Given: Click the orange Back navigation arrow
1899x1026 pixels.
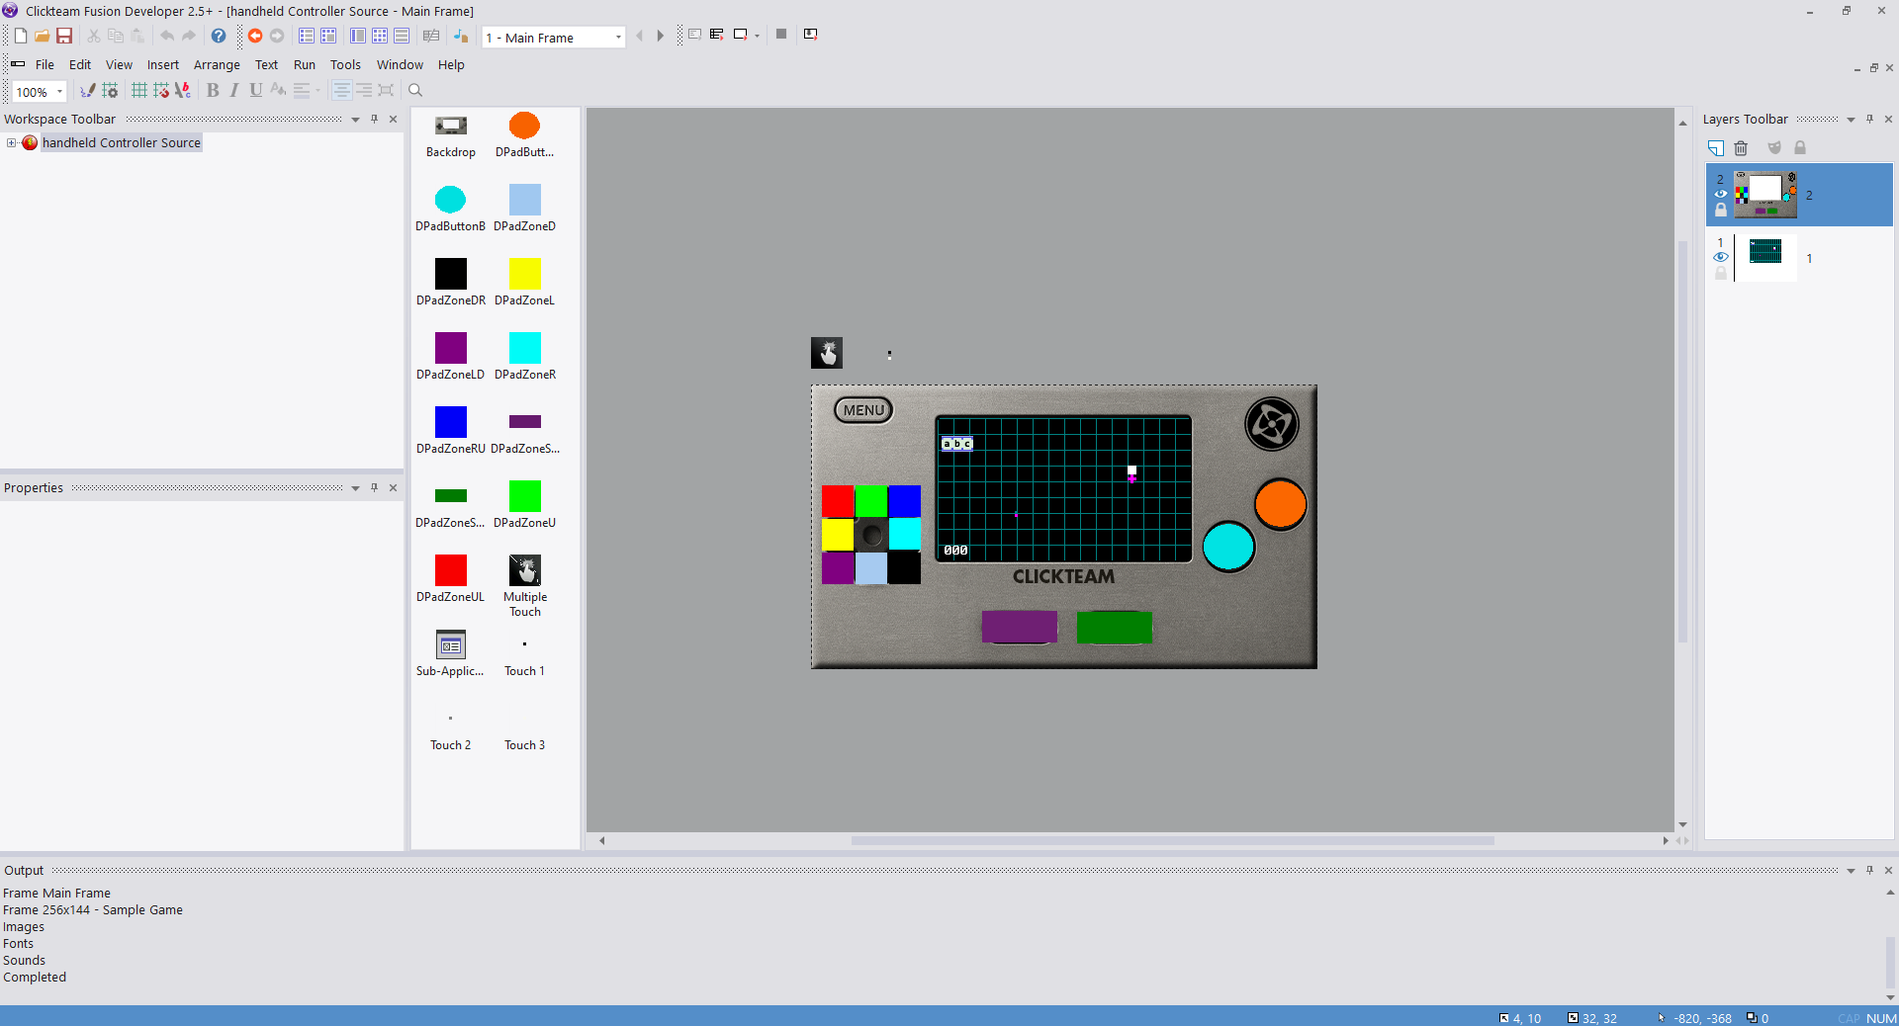Looking at the screenshot, I should point(254,36).
